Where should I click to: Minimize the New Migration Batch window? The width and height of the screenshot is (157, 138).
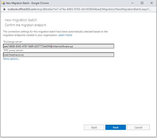click(x=132, y=3)
